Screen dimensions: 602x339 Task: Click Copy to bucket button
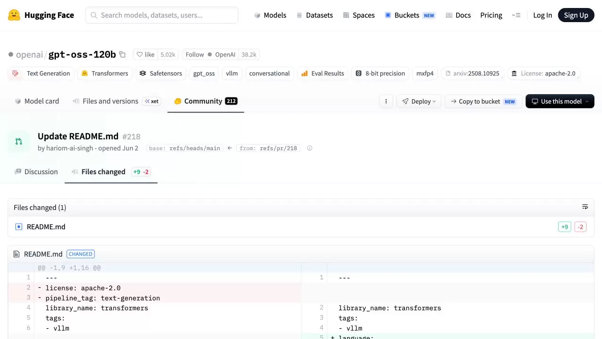[x=483, y=101]
